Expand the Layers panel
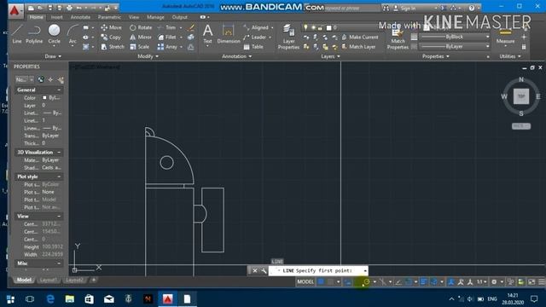The width and height of the screenshot is (546, 307). (x=330, y=56)
